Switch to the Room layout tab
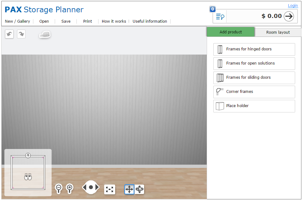Viewport: 303px width, 200px height. coord(278,32)
